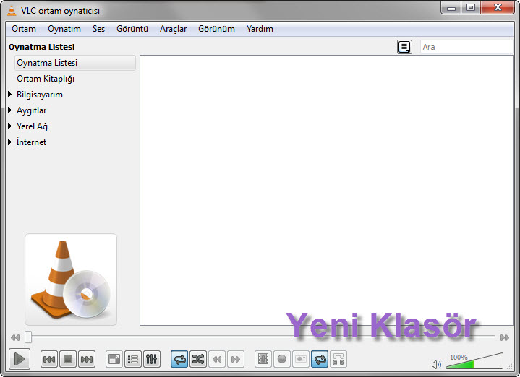520x377 pixels.
Task: Expand the İnternet section arrow
Action: (10, 142)
